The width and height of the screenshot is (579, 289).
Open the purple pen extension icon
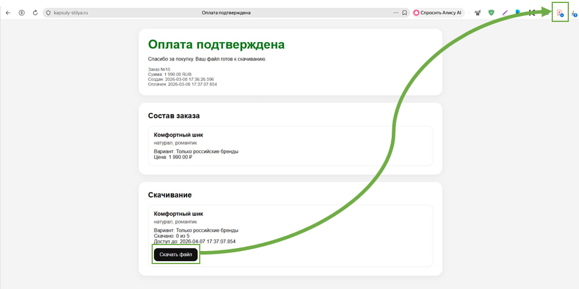pos(505,12)
